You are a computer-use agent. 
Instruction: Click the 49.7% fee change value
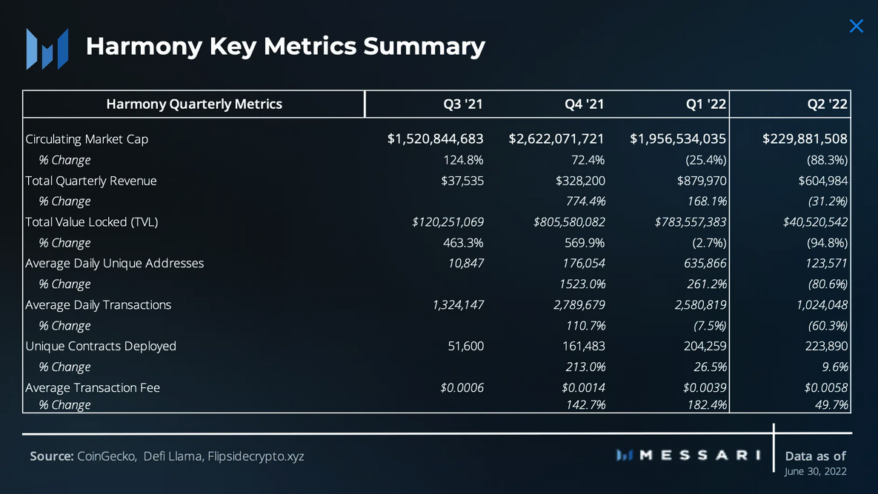(x=831, y=405)
